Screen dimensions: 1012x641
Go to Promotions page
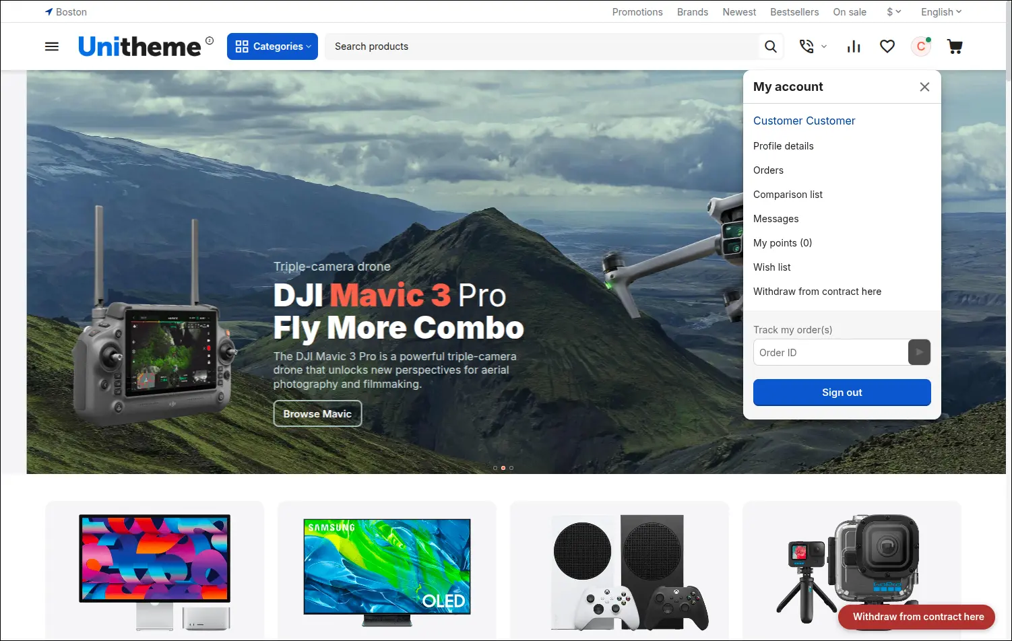(x=637, y=12)
